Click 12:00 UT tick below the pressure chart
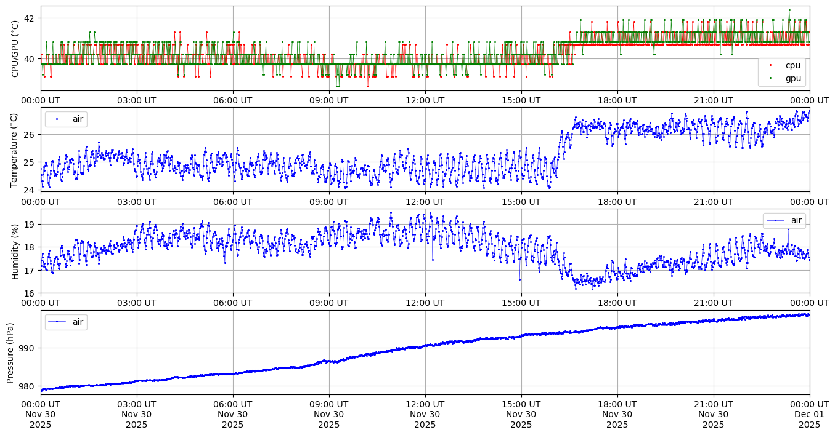Screen dimensions: 835x435 tap(425, 404)
